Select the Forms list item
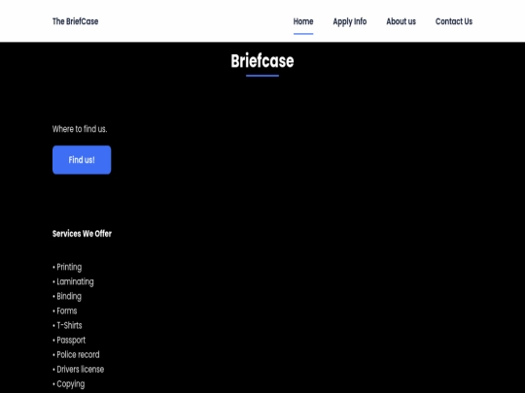Image resolution: width=525 pixels, height=393 pixels. (x=65, y=311)
